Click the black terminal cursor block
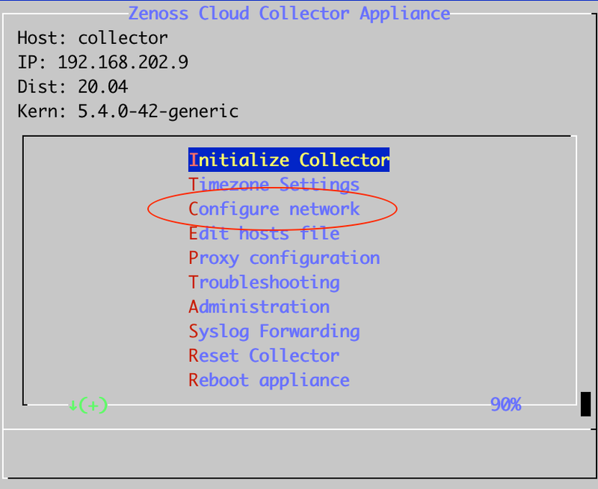 (585, 404)
